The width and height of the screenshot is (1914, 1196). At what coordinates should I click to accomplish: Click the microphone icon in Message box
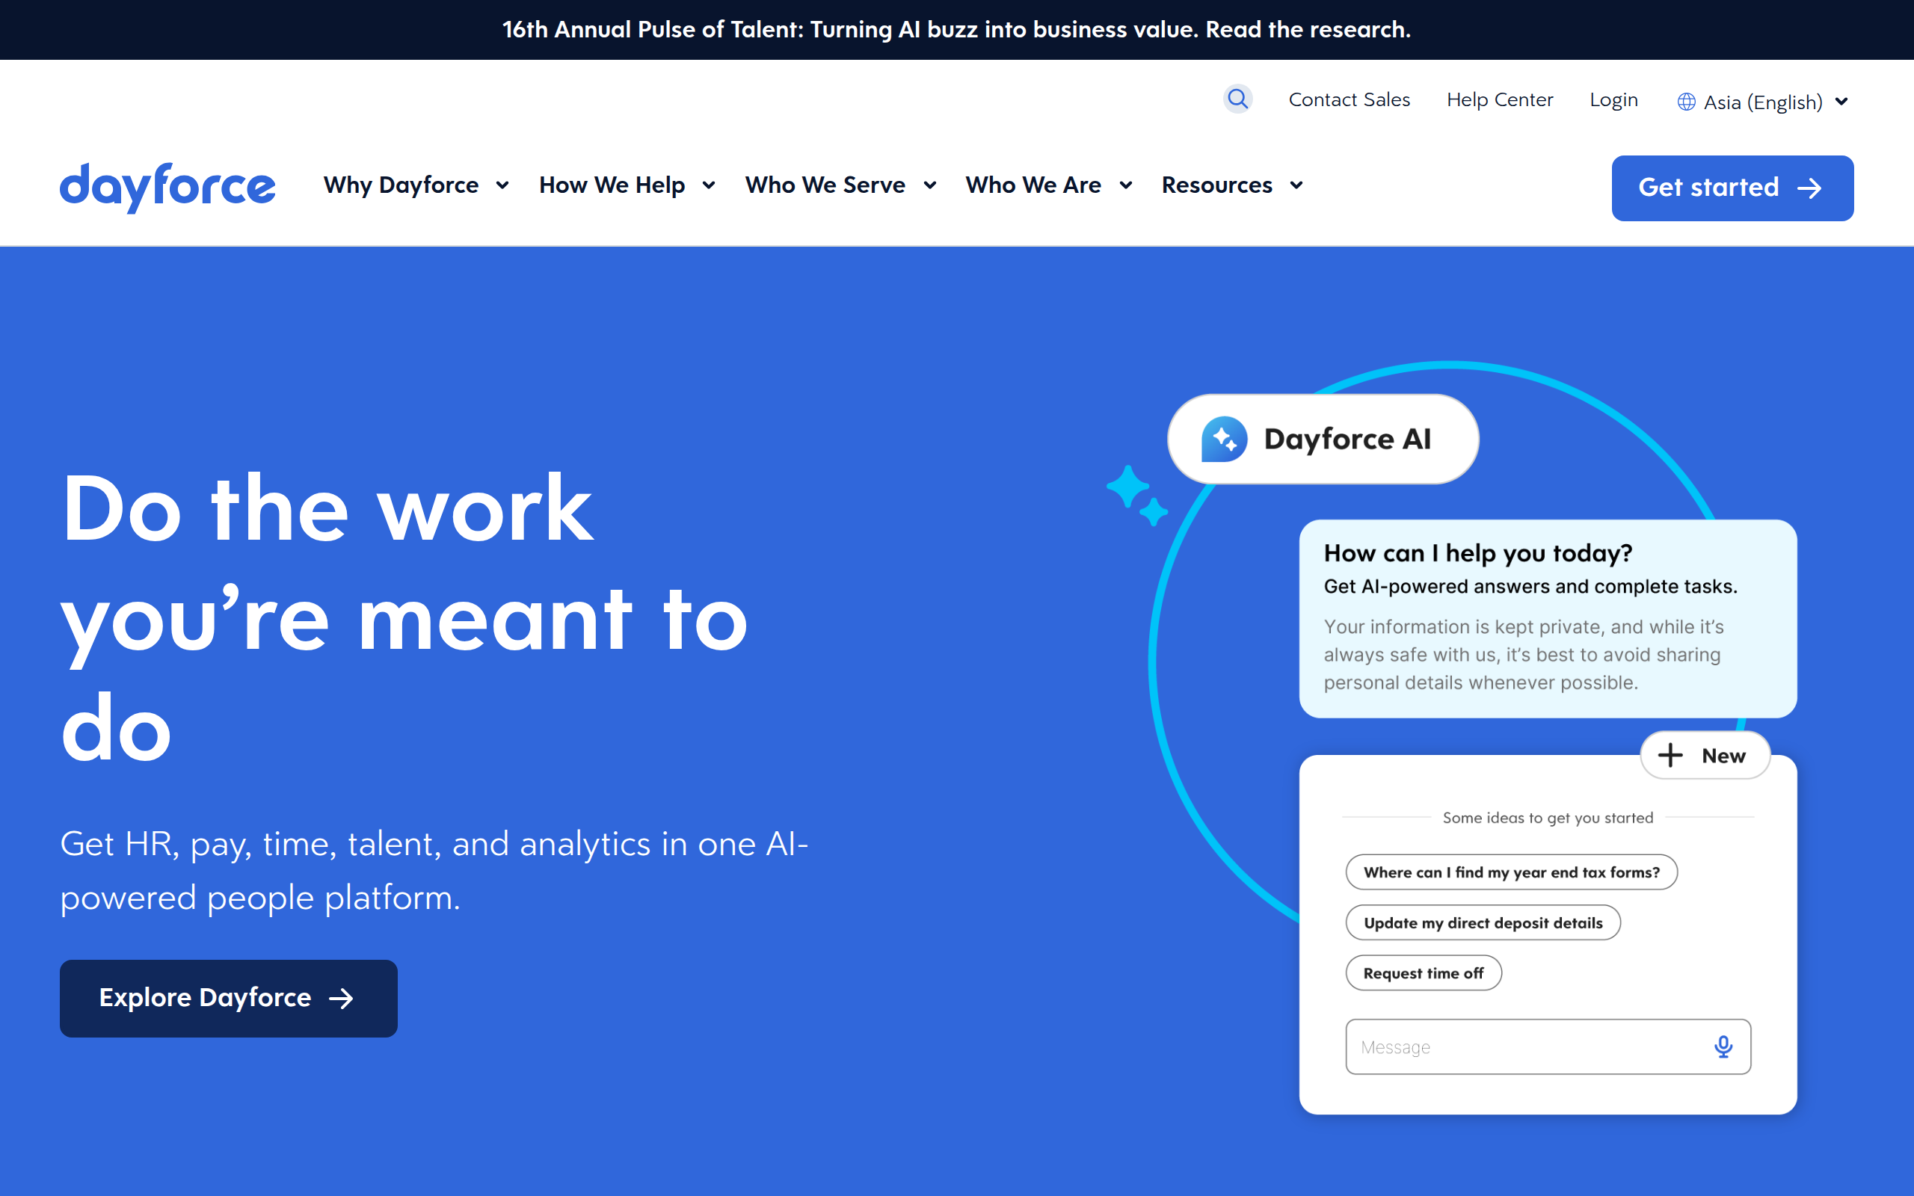[1723, 1046]
